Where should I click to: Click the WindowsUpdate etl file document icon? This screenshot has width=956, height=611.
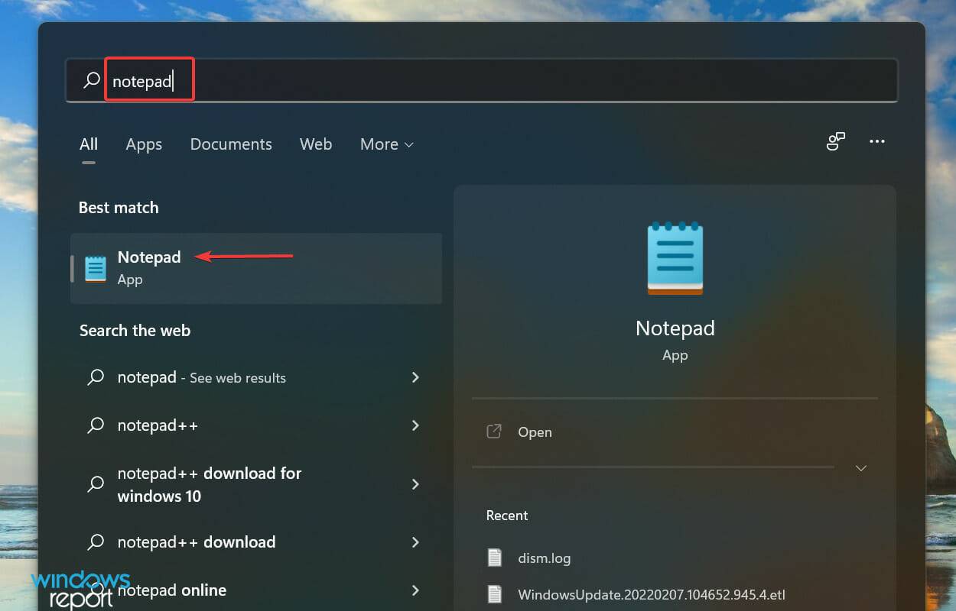tap(494, 594)
